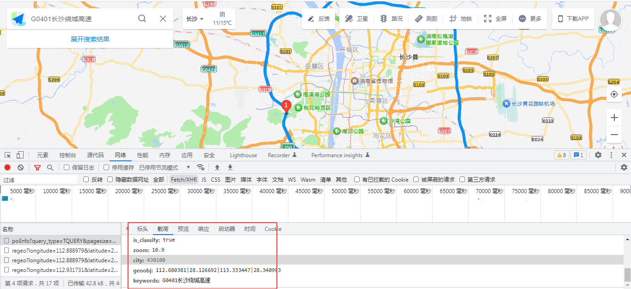
Task: Clear the network log
Action: tap(20, 167)
